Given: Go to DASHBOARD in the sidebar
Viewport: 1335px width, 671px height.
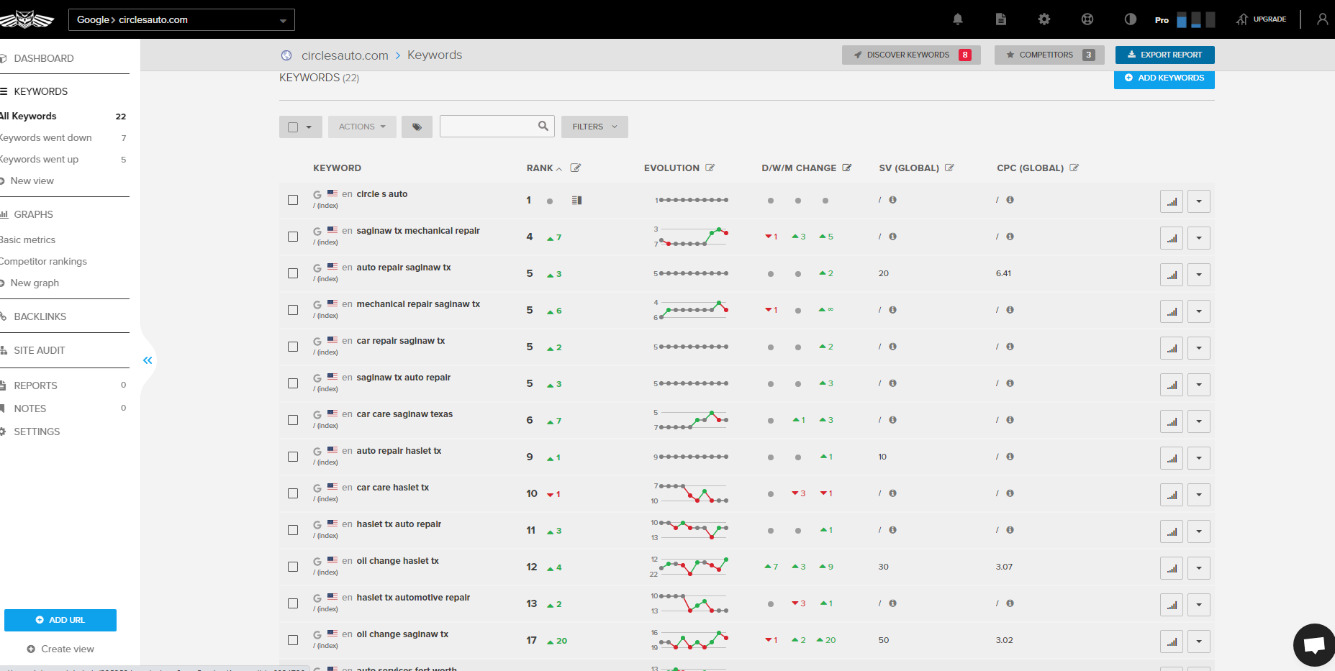Looking at the screenshot, I should click(43, 58).
